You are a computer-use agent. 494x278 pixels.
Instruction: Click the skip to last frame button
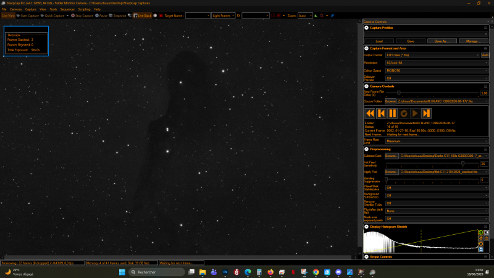tap(426, 113)
